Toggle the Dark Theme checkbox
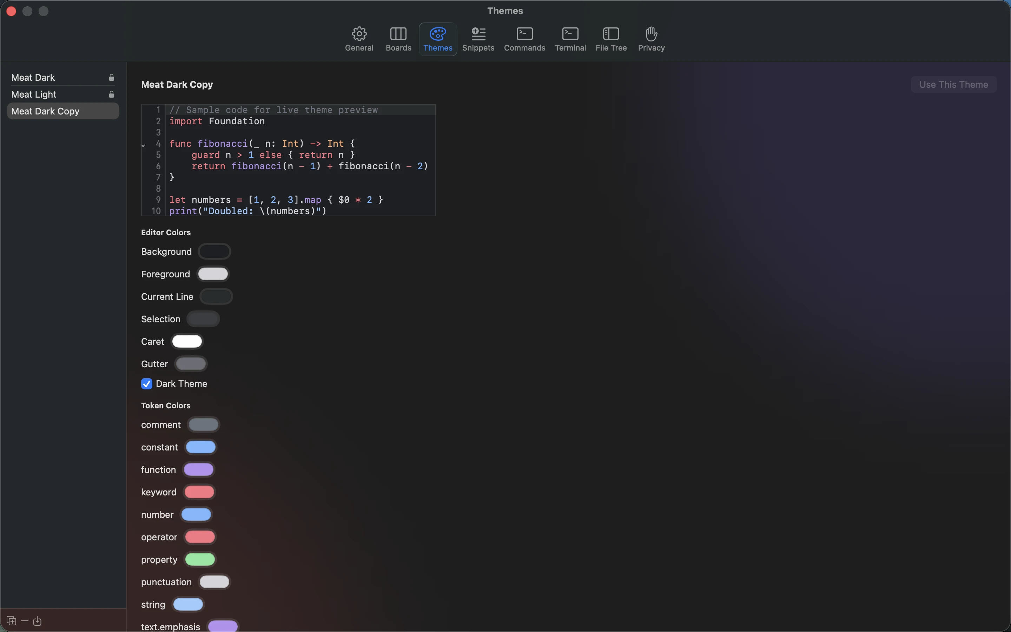 (147, 384)
